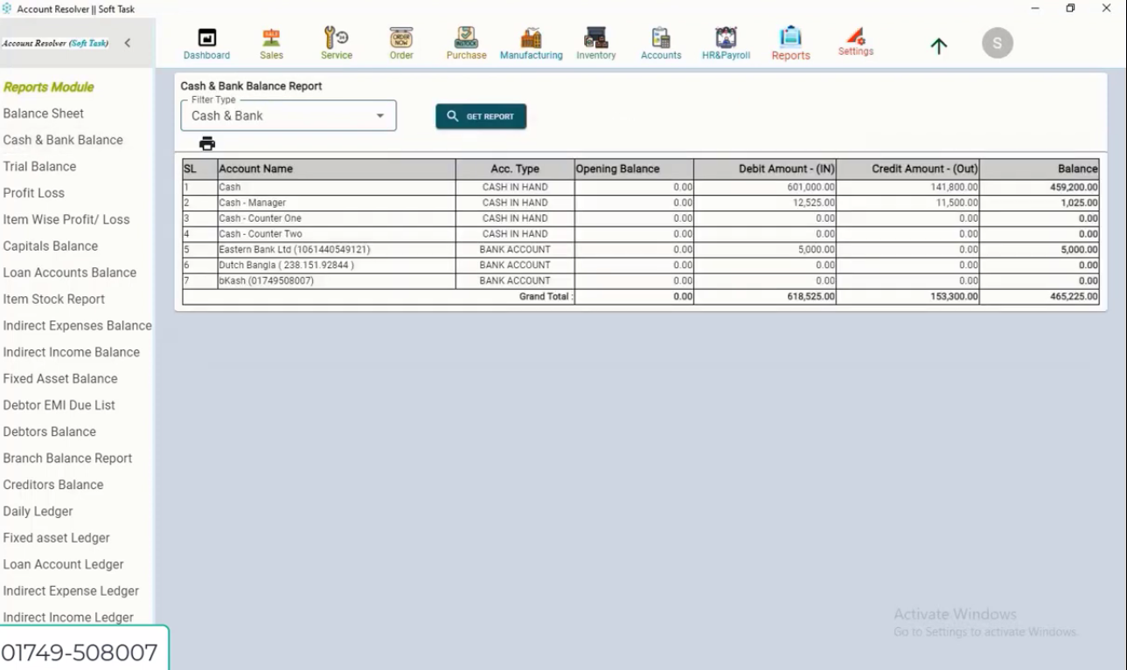Open the Sales module
The height and width of the screenshot is (670, 1127).
271,41
